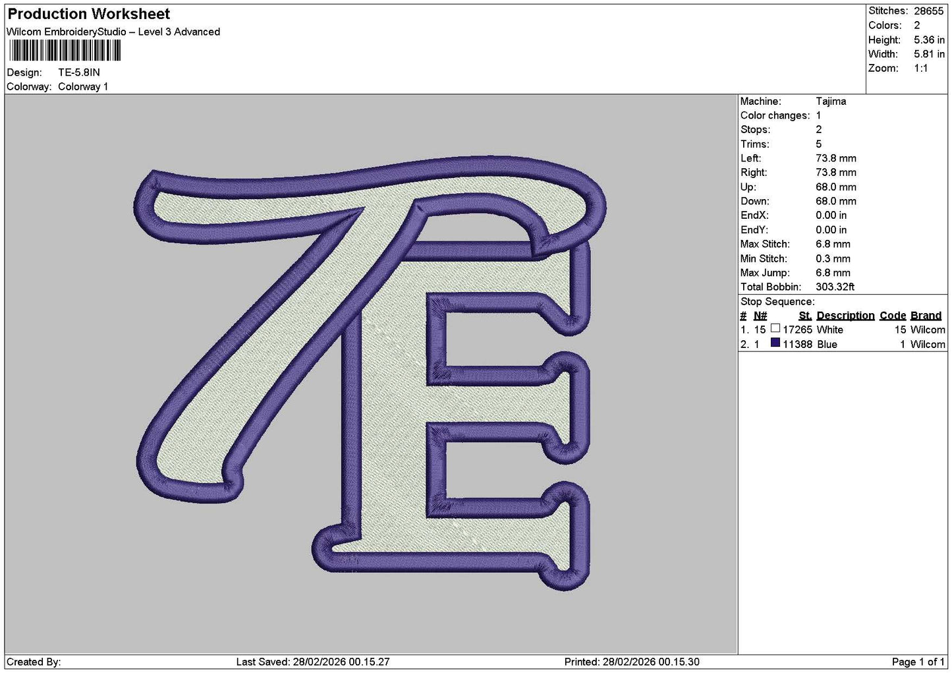Click the Height value 5.36 in
This screenshot has height=673, width=952.
[x=929, y=40]
